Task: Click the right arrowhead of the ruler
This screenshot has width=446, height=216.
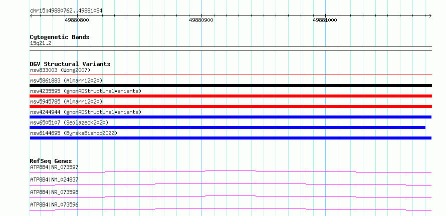Action: click(430, 15)
